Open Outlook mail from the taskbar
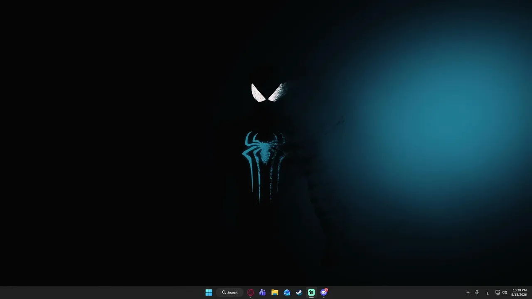 287,292
